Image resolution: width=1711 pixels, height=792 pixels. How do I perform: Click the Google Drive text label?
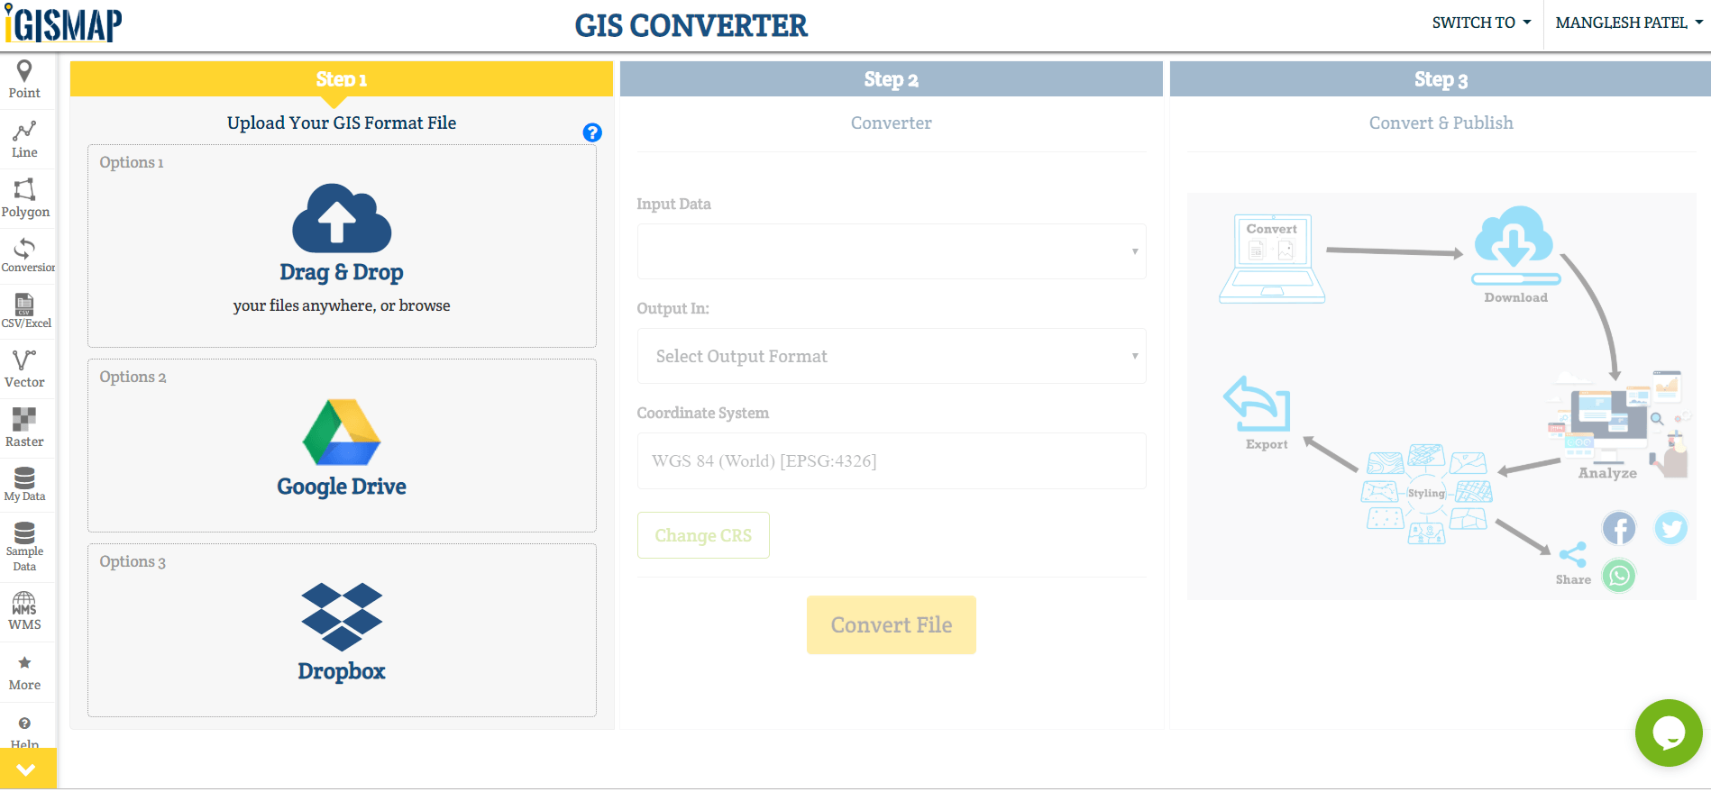342,487
